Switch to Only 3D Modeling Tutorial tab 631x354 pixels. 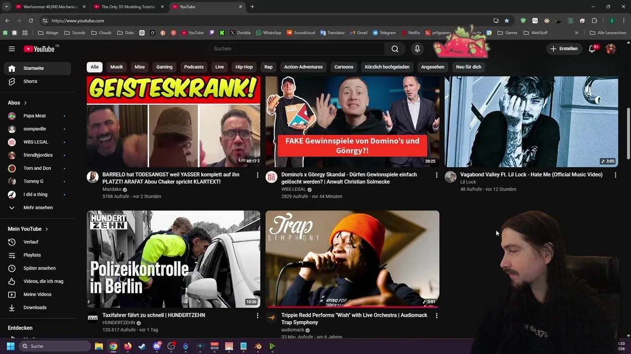(128, 7)
